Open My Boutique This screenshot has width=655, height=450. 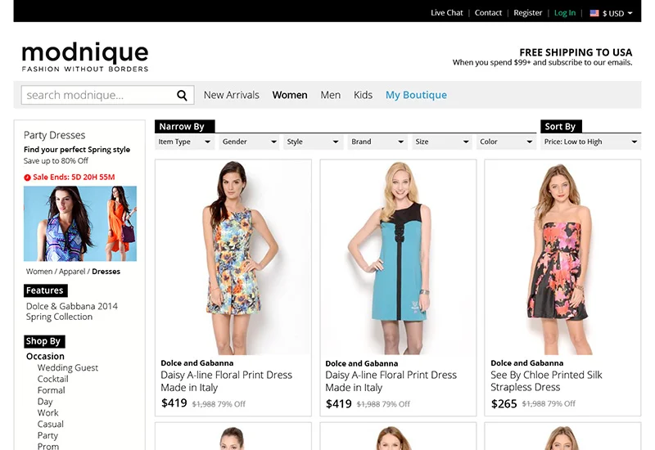click(416, 95)
